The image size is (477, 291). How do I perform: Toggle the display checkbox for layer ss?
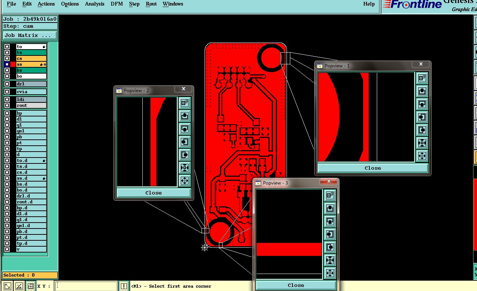[x=7, y=64]
